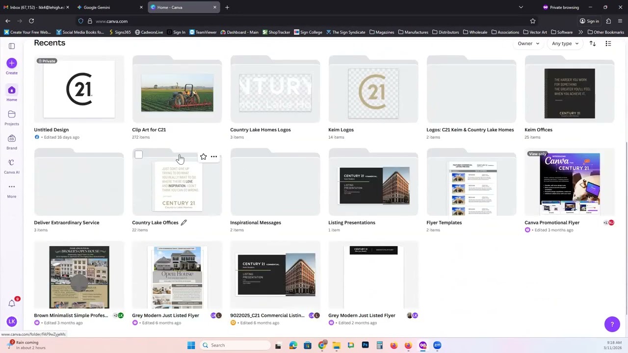This screenshot has height=353, width=628.
Task: Open the Listing Presentations folder
Action: (373, 182)
